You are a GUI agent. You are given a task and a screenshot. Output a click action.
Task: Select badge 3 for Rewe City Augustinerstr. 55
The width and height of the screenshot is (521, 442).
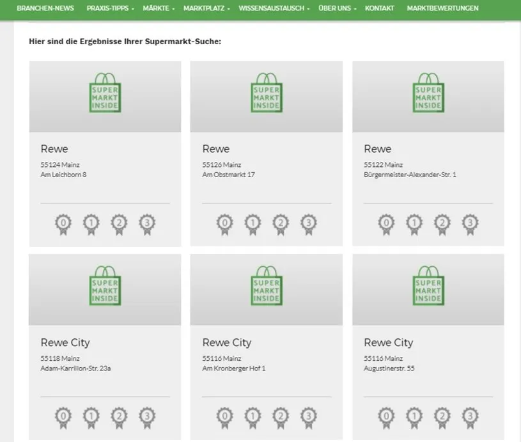[x=470, y=418]
